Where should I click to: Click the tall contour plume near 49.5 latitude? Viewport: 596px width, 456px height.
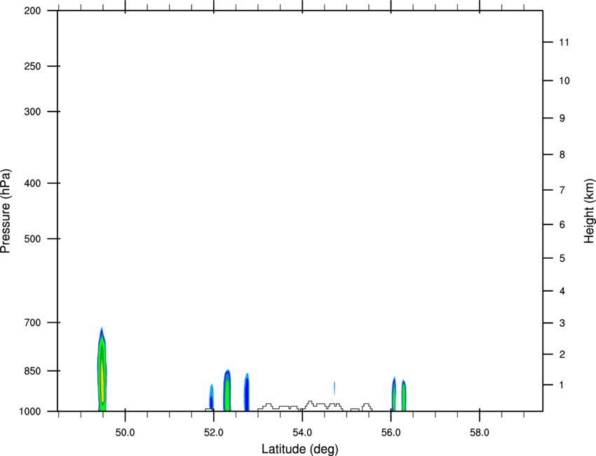click(102, 369)
